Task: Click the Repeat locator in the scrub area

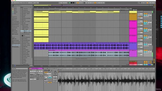Action: tap(54, 10)
